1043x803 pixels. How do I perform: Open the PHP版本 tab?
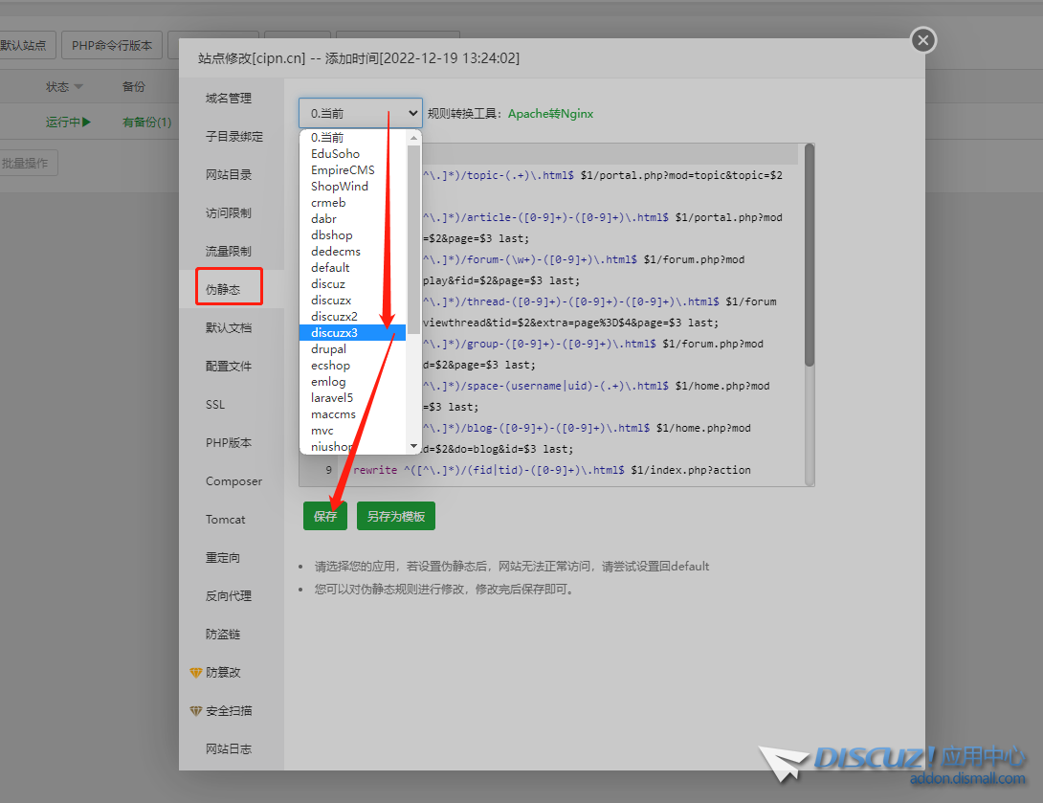pos(229,443)
